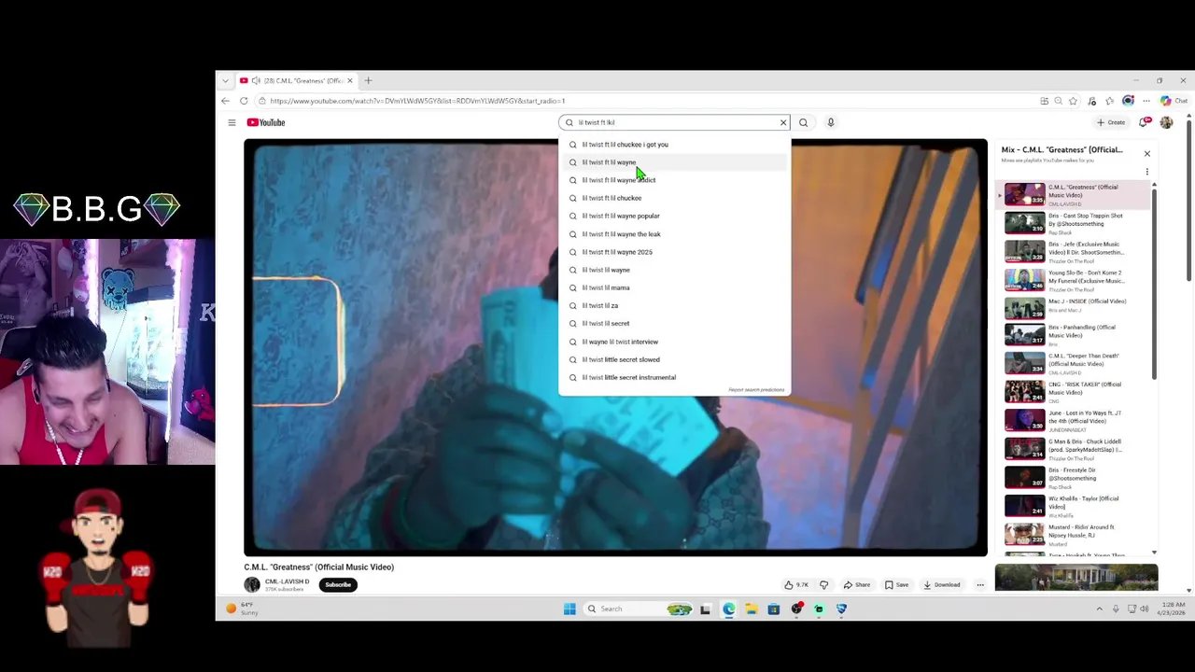
Task: Select suggestion lil twist ft lil wayne popular
Action: click(x=674, y=216)
